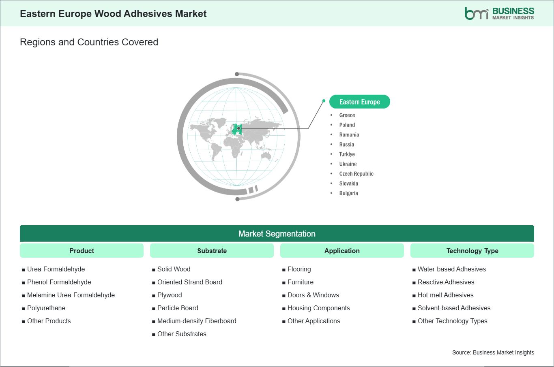Image resolution: width=554 pixels, height=367 pixels.
Task: Click 'Other Technology Types' item
Action: (x=453, y=321)
